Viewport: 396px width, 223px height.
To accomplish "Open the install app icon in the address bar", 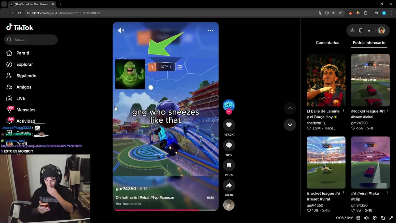I will (x=327, y=13).
